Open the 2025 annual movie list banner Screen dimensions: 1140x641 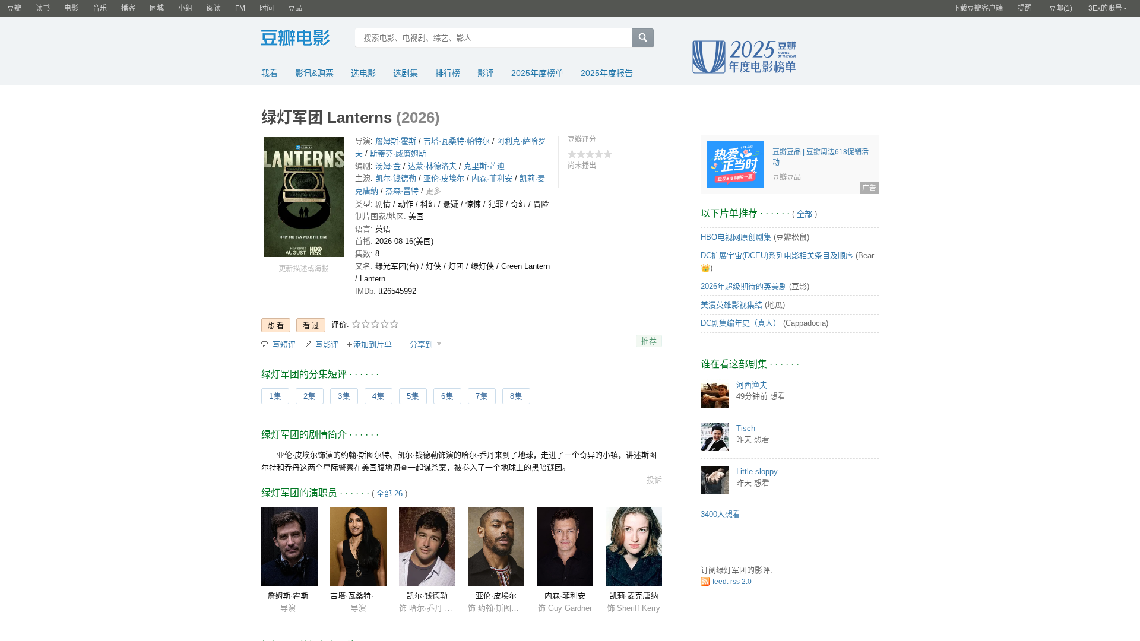pyautogui.click(x=744, y=57)
